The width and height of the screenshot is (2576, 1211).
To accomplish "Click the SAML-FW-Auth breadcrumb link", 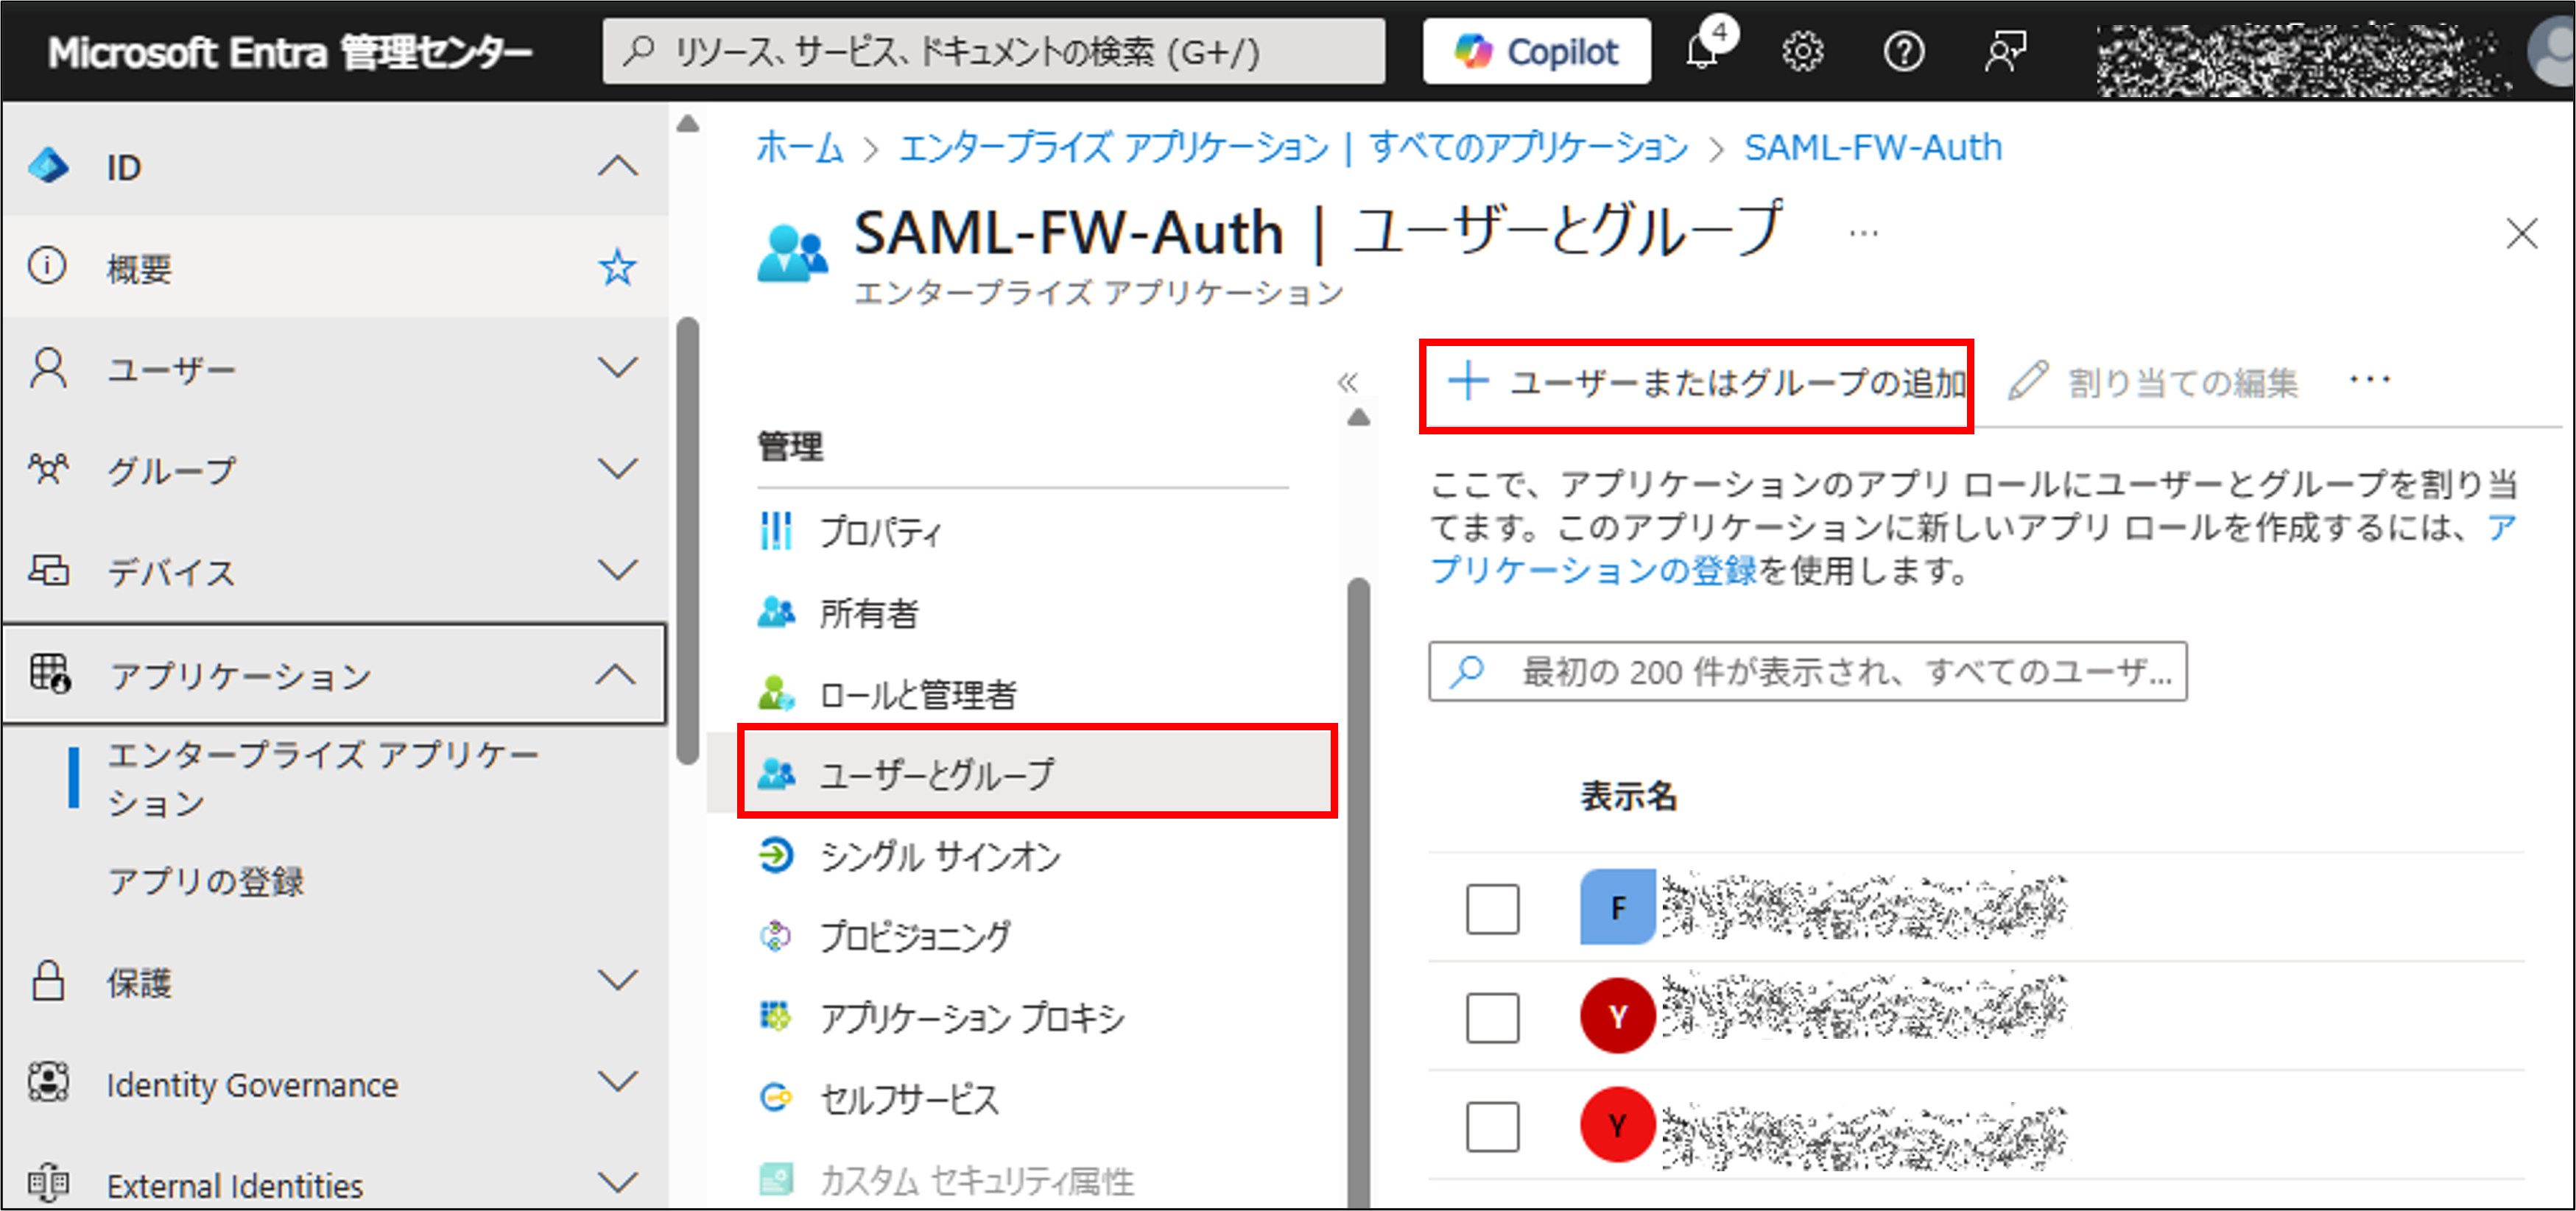I will pos(1872,148).
